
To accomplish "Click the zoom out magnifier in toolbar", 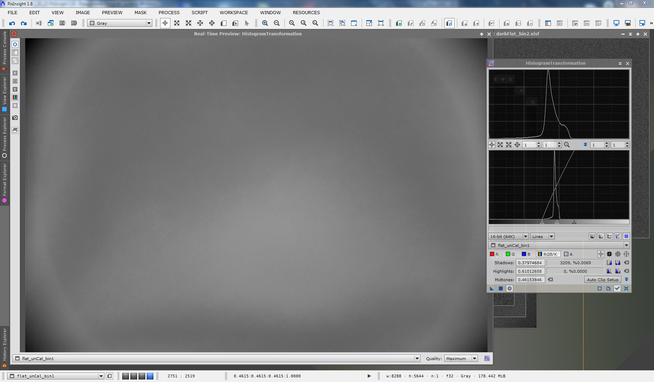I will click(x=277, y=23).
